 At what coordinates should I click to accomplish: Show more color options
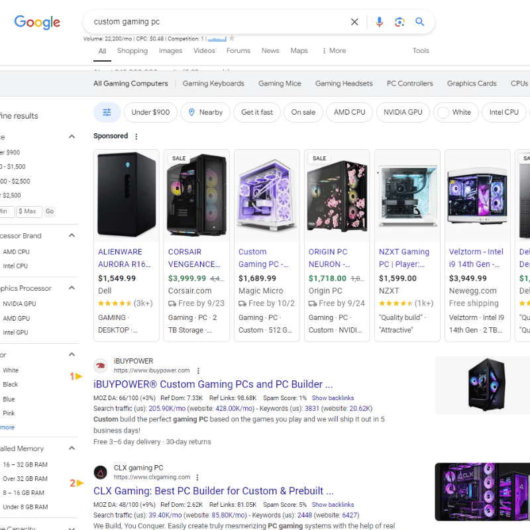(x=7, y=427)
